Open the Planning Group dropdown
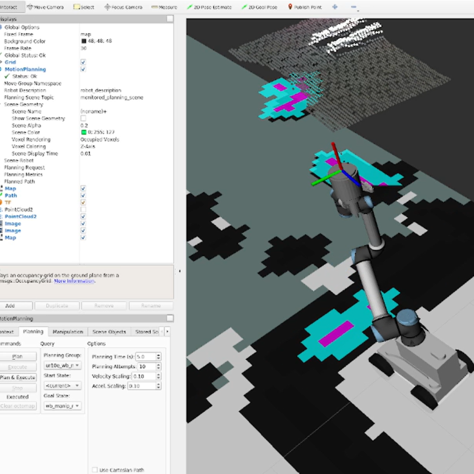The height and width of the screenshot is (474, 474). pyautogui.click(x=62, y=365)
